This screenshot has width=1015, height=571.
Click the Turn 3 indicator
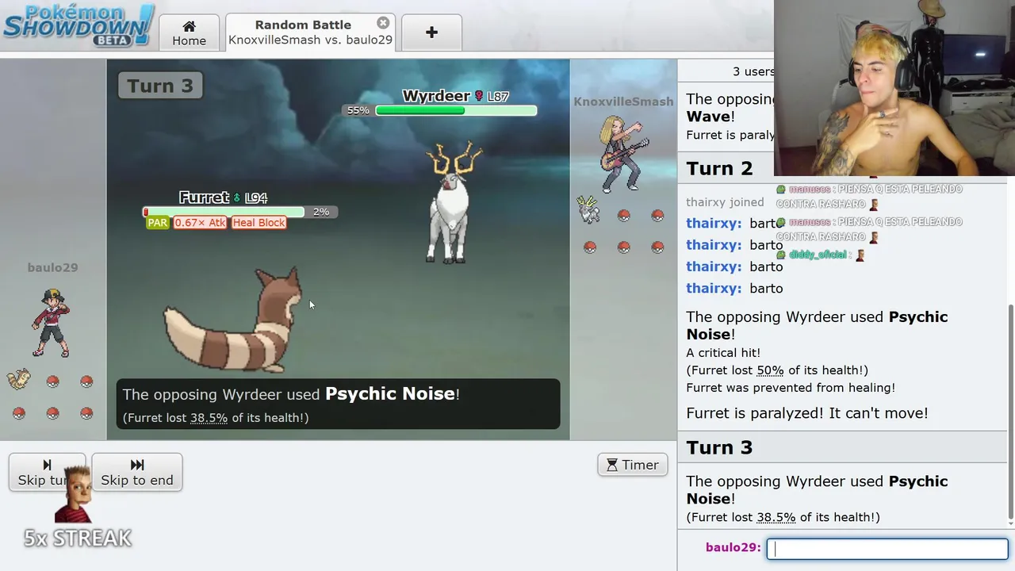[160, 86]
